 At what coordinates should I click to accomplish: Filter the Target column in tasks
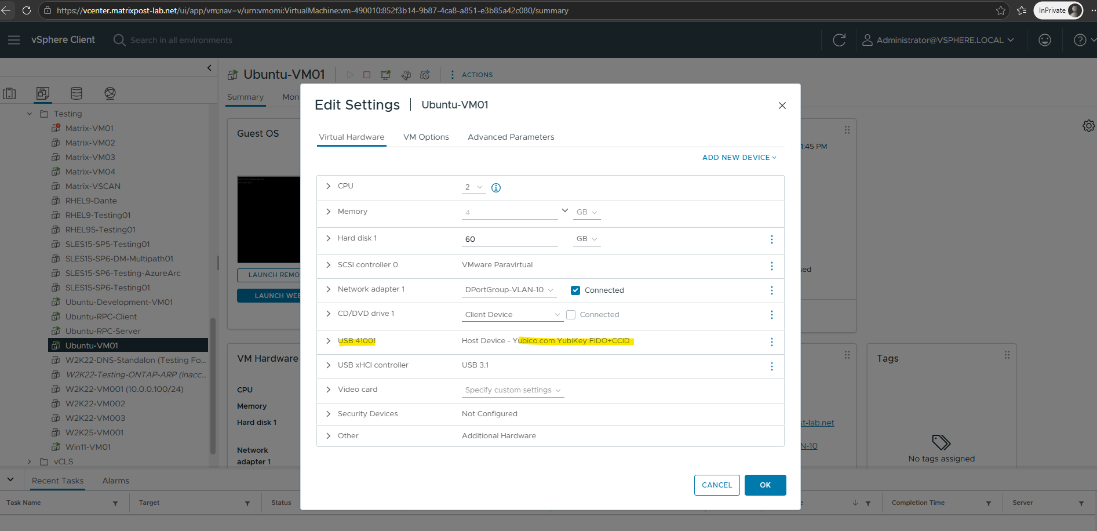pyautogui.click(x=247, y=504)
